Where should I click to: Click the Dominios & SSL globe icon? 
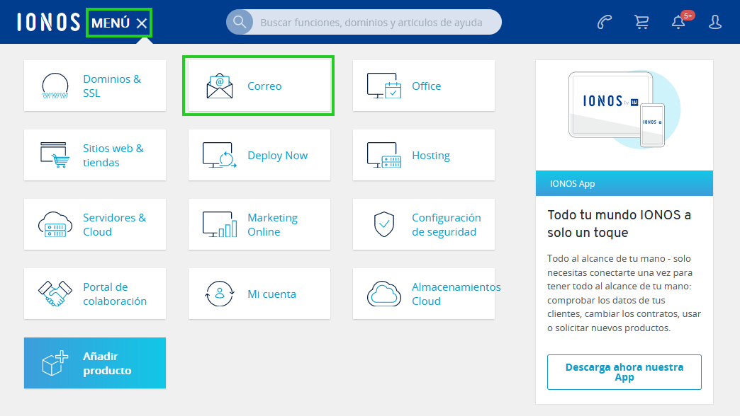55,86
